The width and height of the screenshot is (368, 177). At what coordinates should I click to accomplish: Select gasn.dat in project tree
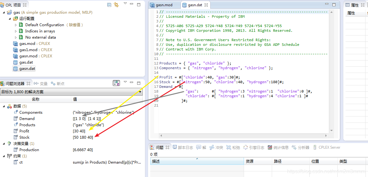(24, 69)
